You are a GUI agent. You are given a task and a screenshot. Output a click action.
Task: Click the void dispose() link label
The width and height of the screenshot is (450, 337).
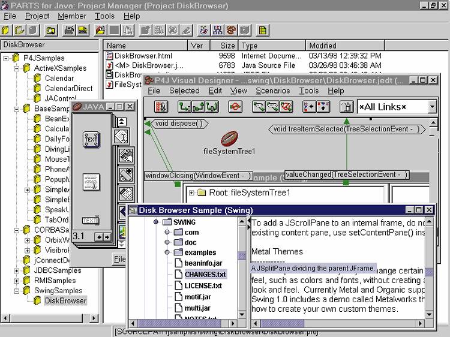coord(179,124)
